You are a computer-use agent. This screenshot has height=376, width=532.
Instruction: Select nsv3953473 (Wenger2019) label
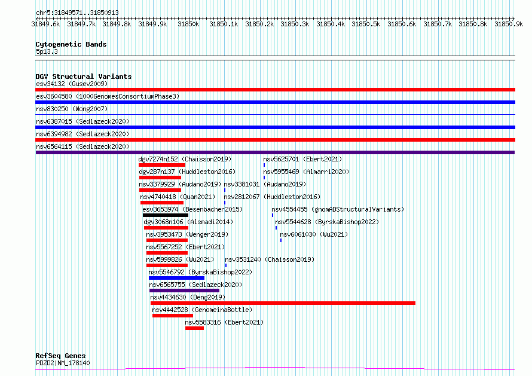click(187, 234)
